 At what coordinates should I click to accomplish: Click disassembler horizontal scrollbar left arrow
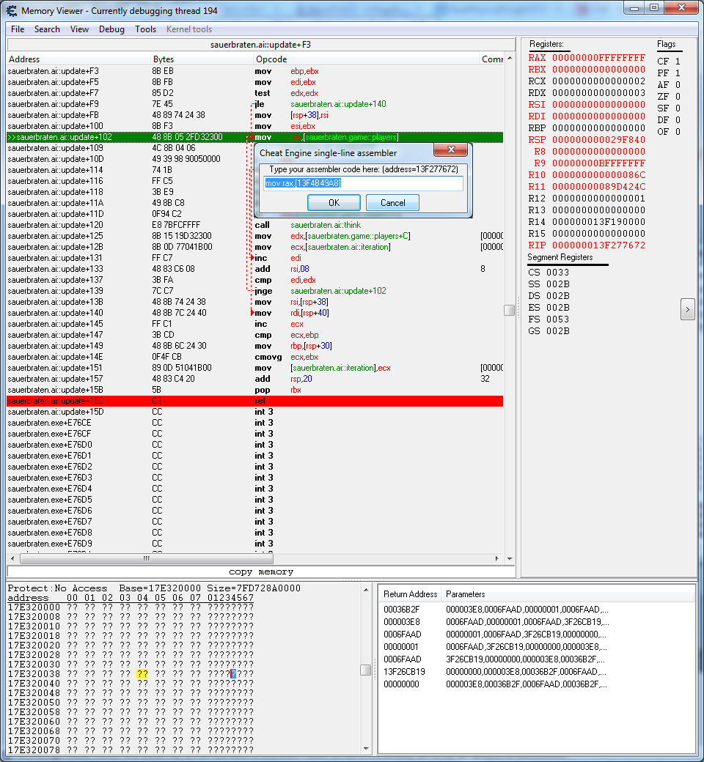point(12,558)
